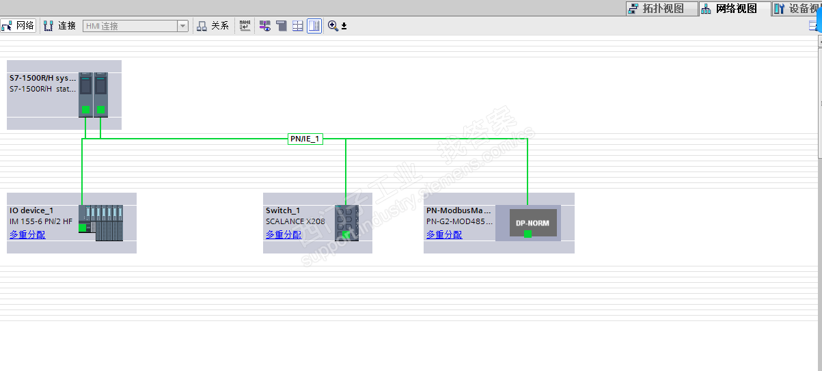Switch to the 设备视图 device view tab
Image resolution: width=822 pixels, height=371 pixels.
click(x=796, y=8)
